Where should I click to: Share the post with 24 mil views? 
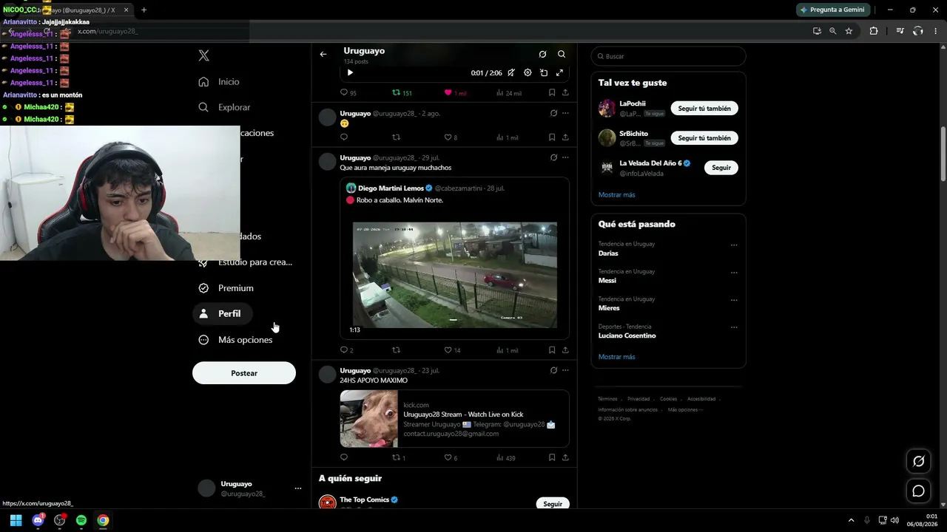point(565,93)
